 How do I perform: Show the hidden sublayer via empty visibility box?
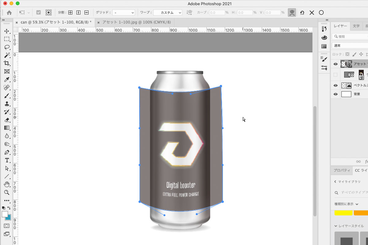[335, 75]
